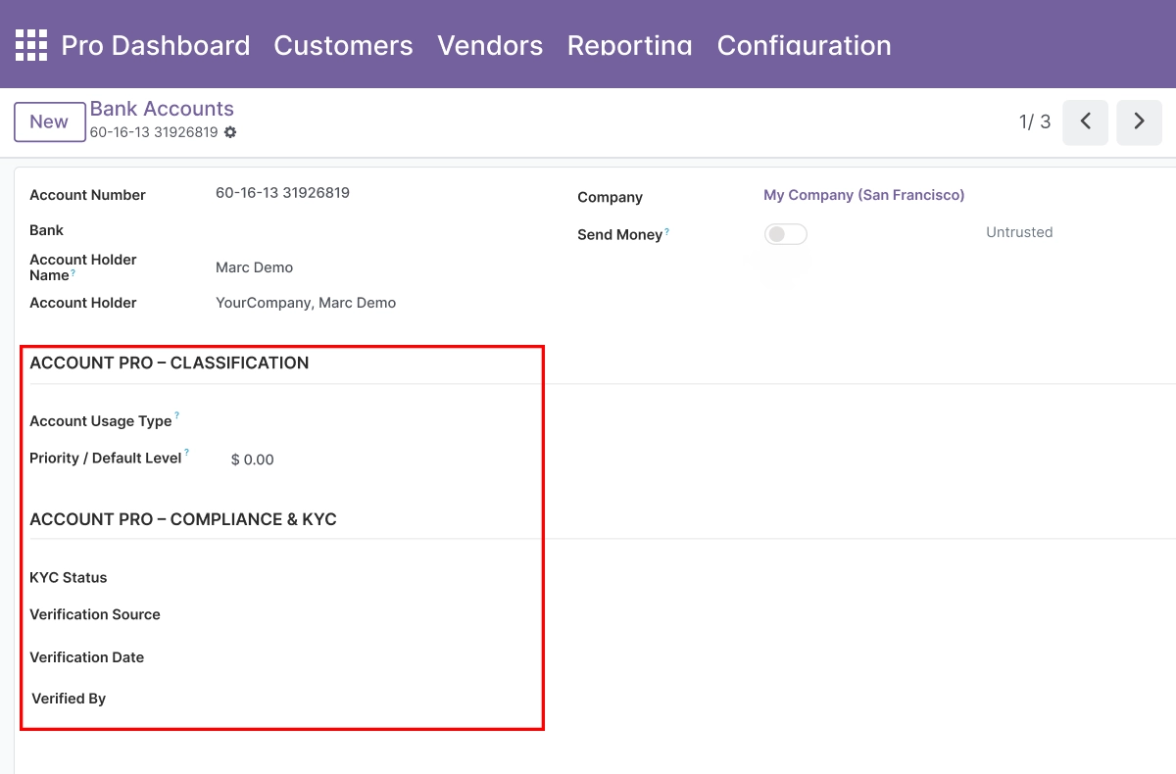
Task: Open the Bank Accounts breadcrumb link
Action: tap(162, 109)
